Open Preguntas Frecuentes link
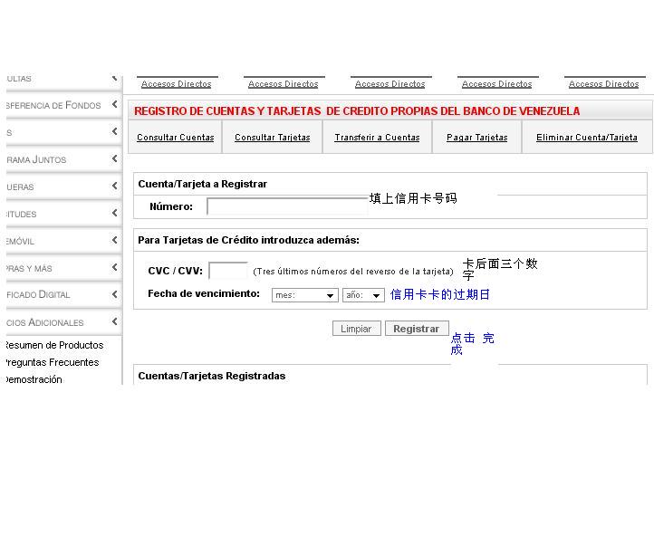This screenshot has height=536, width=654. [x=53, y=362]
